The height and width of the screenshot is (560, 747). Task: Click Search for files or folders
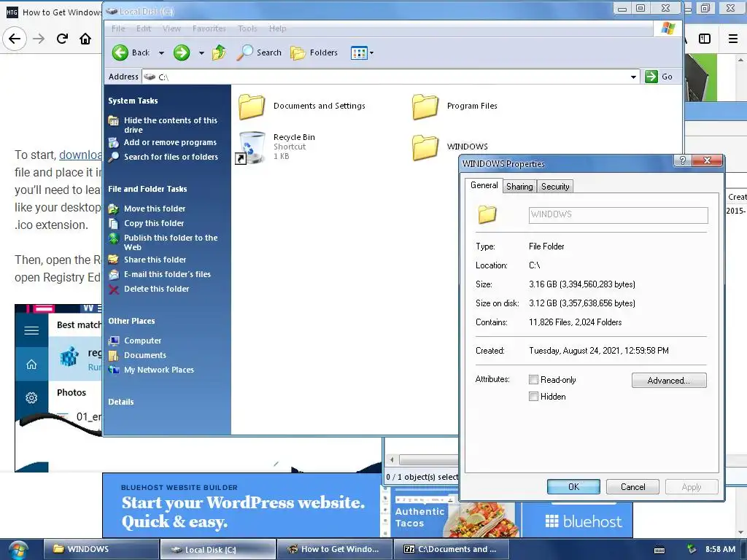pyautogui.click(x=171, y=157)
